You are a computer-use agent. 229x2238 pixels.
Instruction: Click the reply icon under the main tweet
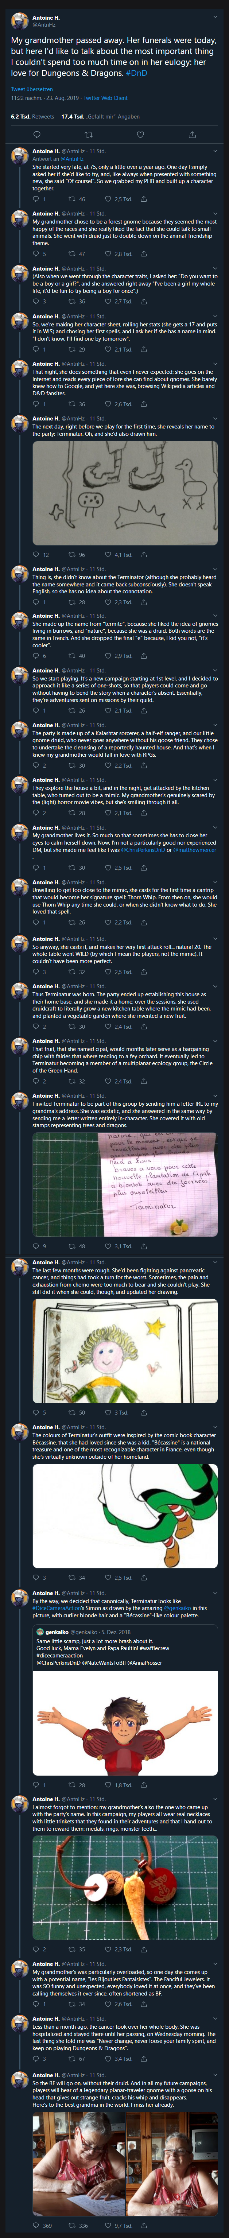[36, 135]
